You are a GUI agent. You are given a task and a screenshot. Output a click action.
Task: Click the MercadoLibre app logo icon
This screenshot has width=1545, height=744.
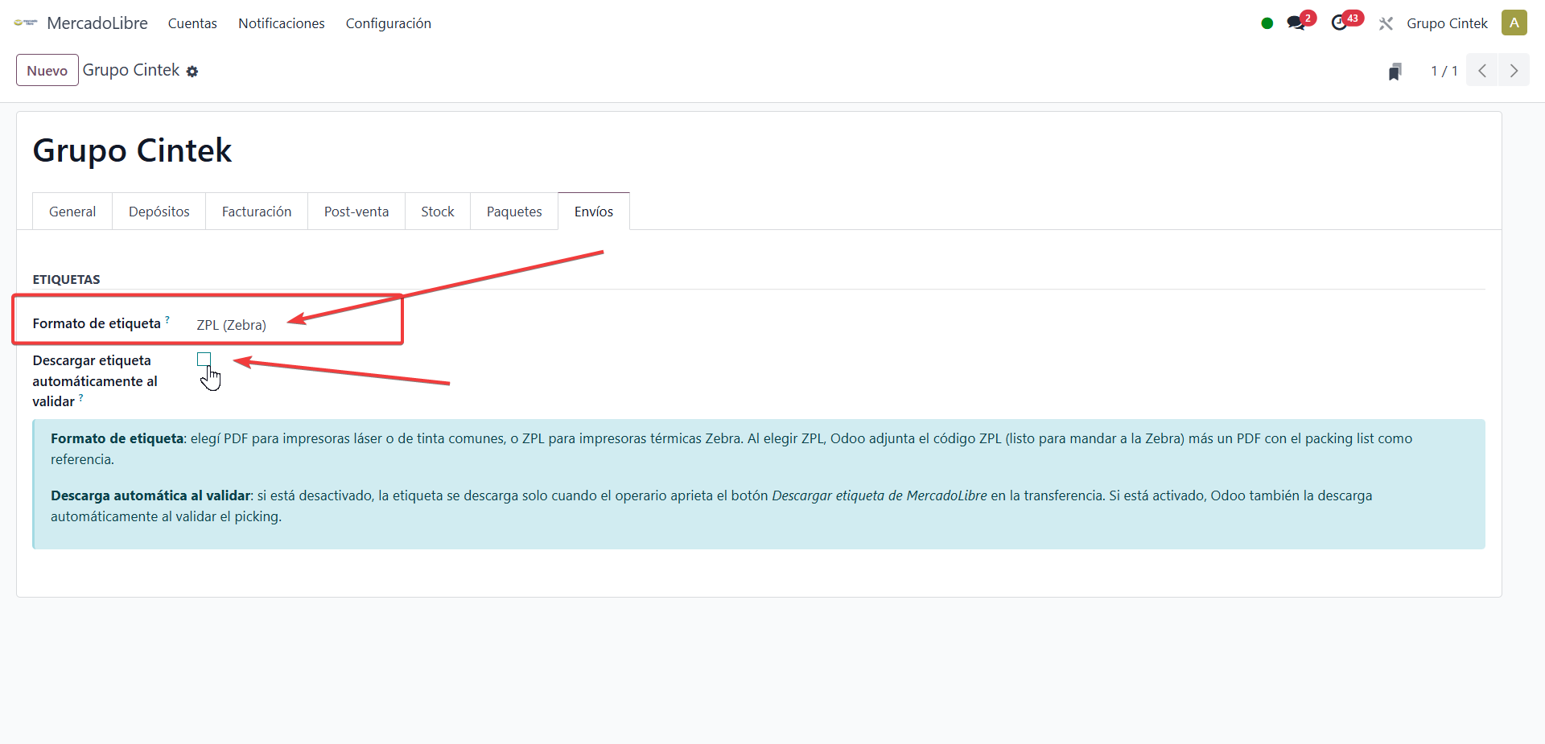click(x=26, y=23)
